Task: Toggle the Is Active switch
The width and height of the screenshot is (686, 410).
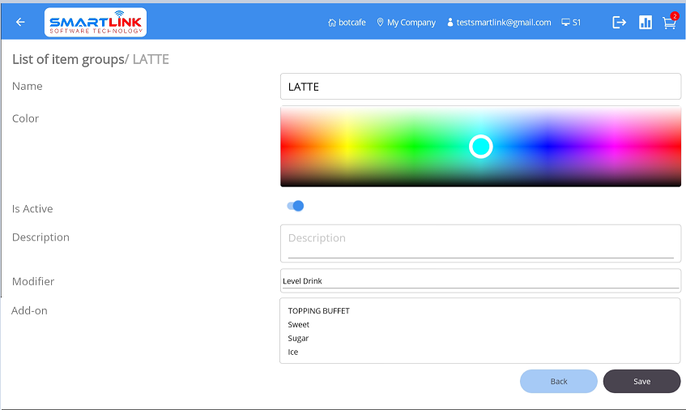Action: (296, 206)
